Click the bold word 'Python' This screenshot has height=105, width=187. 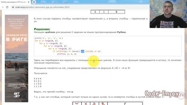pyautogui.click(x=122, y=32)
